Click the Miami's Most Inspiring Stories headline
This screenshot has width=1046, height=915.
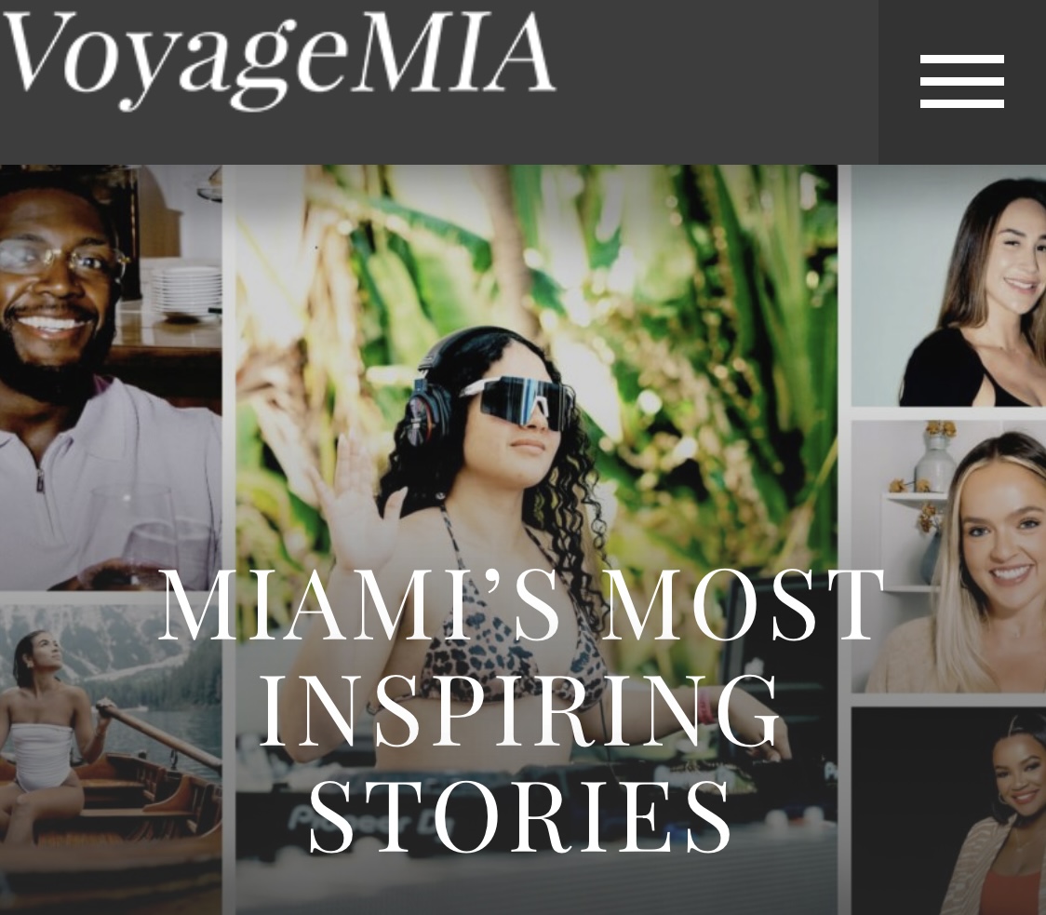(521, 710)
